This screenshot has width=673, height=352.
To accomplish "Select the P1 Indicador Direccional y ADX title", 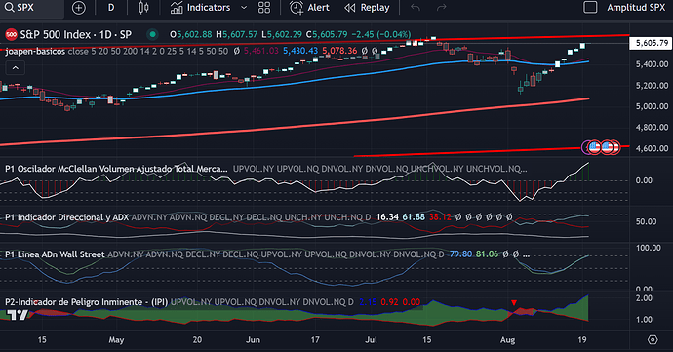I will click(67, 217).
